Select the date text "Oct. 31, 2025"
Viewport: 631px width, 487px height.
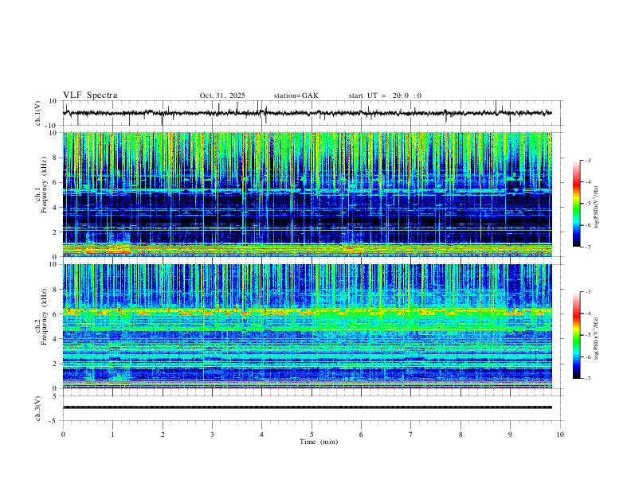[222, 95]
